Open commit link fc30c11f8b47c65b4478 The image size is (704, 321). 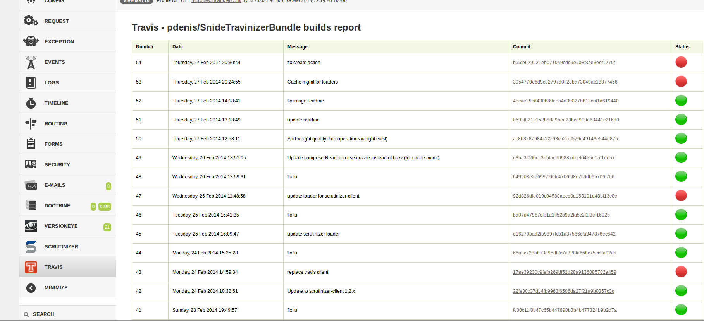(565, 310)
